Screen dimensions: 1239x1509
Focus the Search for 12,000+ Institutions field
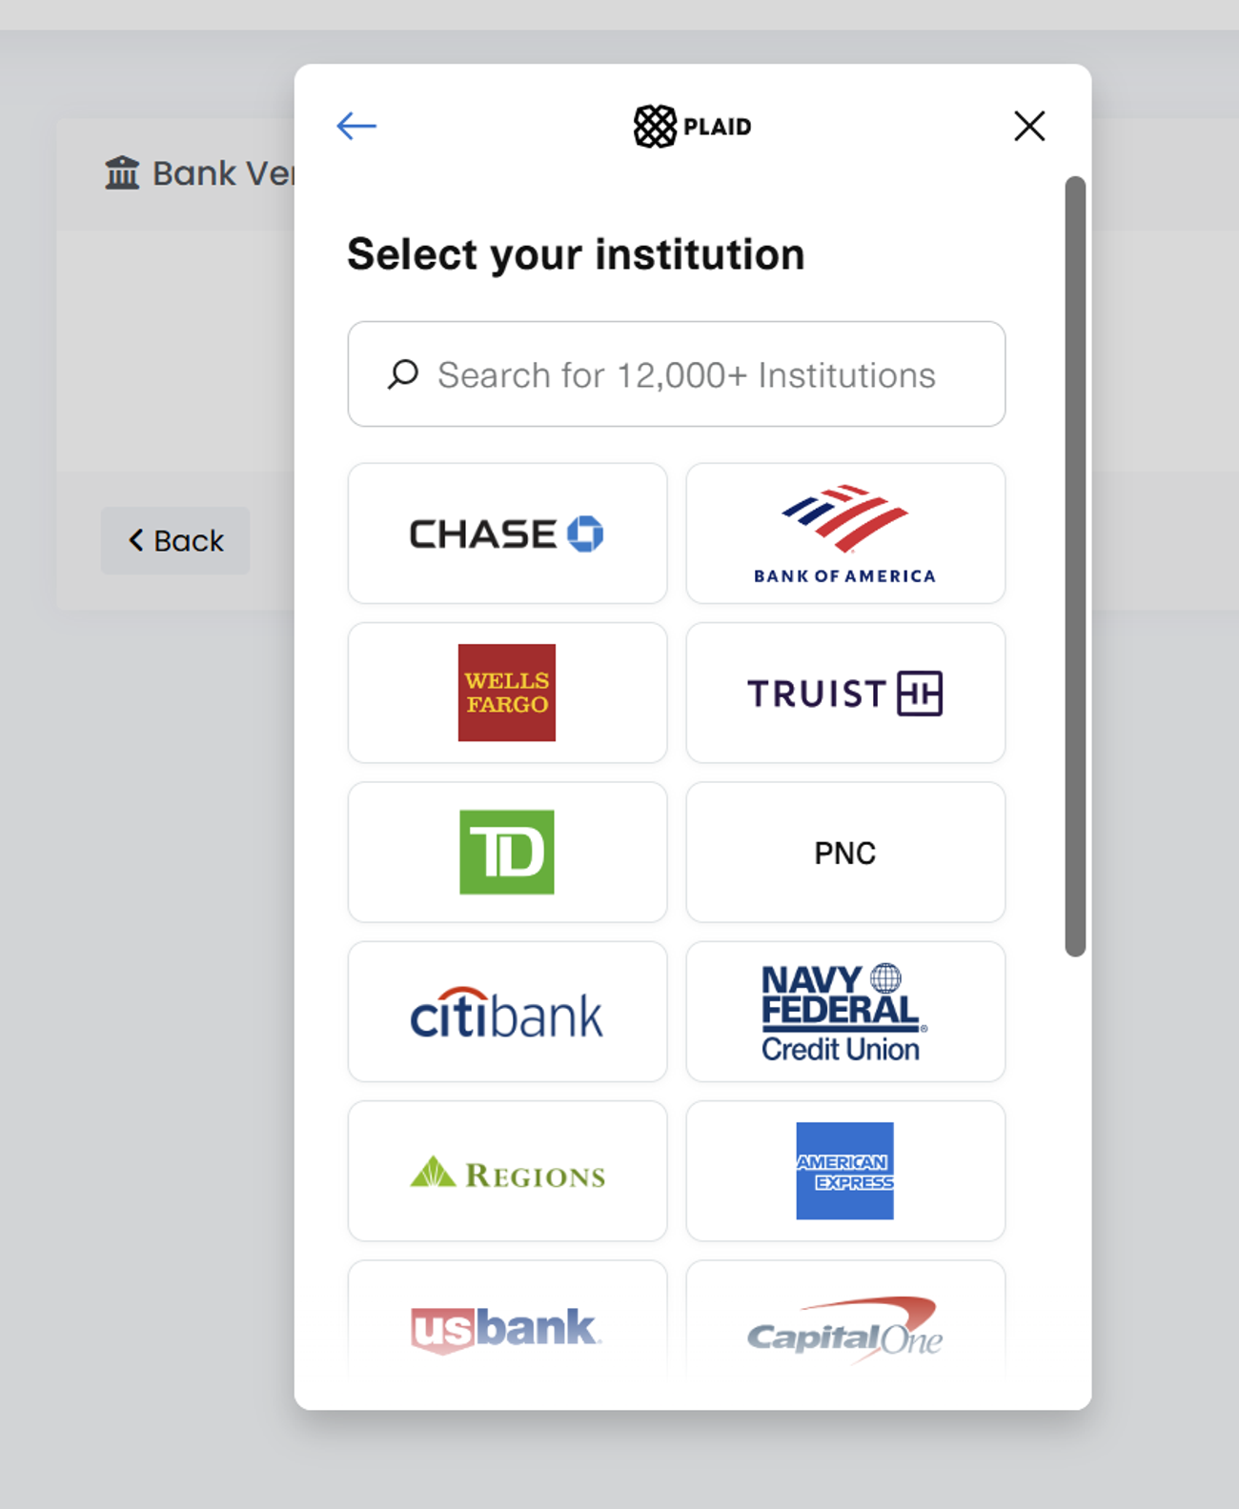point(686,374)
